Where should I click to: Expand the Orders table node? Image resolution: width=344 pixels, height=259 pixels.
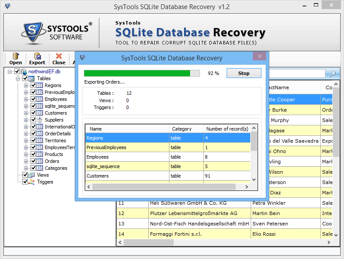coord(26,161)
